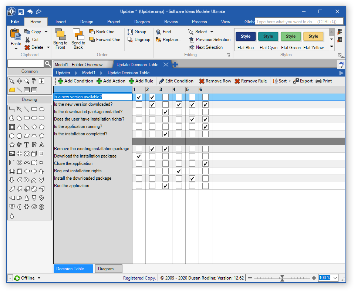The height and width of the screenshot is (291, 354).
Task: Click Remove Rule button
Action: 250,81
